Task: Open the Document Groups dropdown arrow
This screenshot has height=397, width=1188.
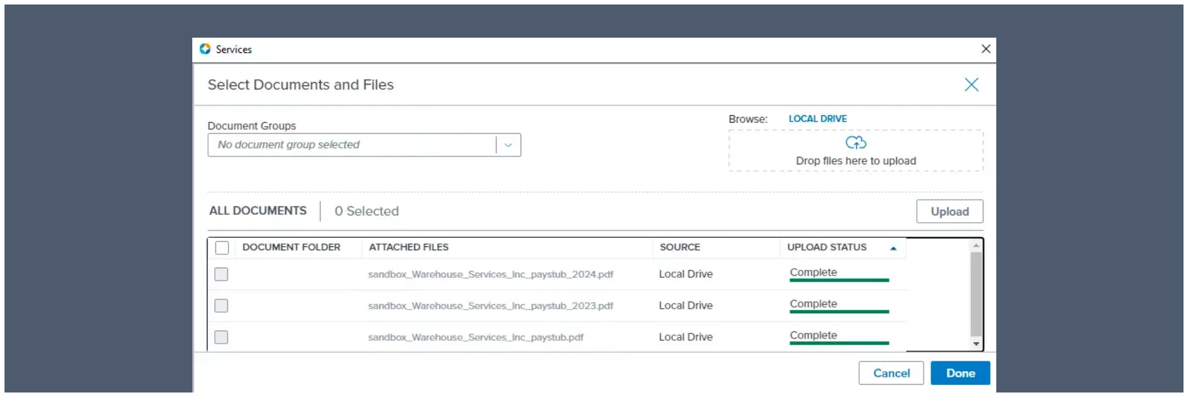Action: pyautogui.click(x=508, y=145)
